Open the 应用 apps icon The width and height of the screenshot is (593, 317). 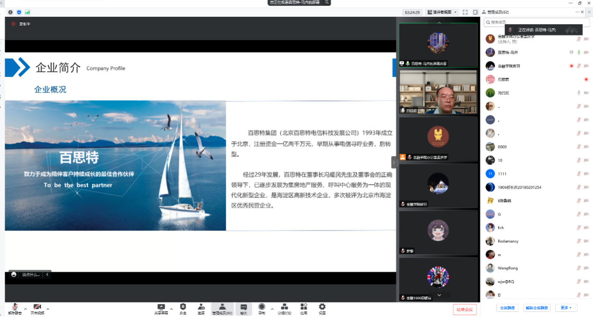point(304,308)
